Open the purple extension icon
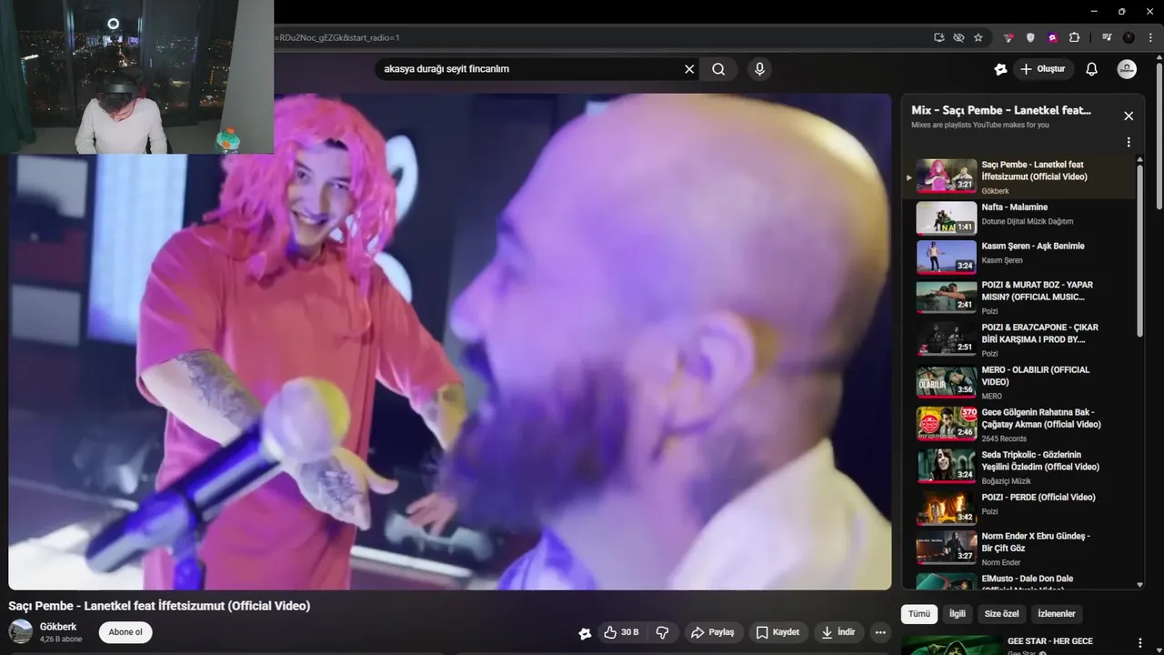Screen dimensions: 1164x655 [1052, 37]
